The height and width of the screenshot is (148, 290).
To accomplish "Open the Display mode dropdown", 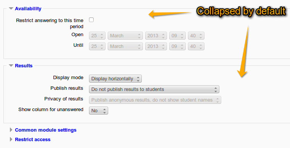I will (115, 79).
